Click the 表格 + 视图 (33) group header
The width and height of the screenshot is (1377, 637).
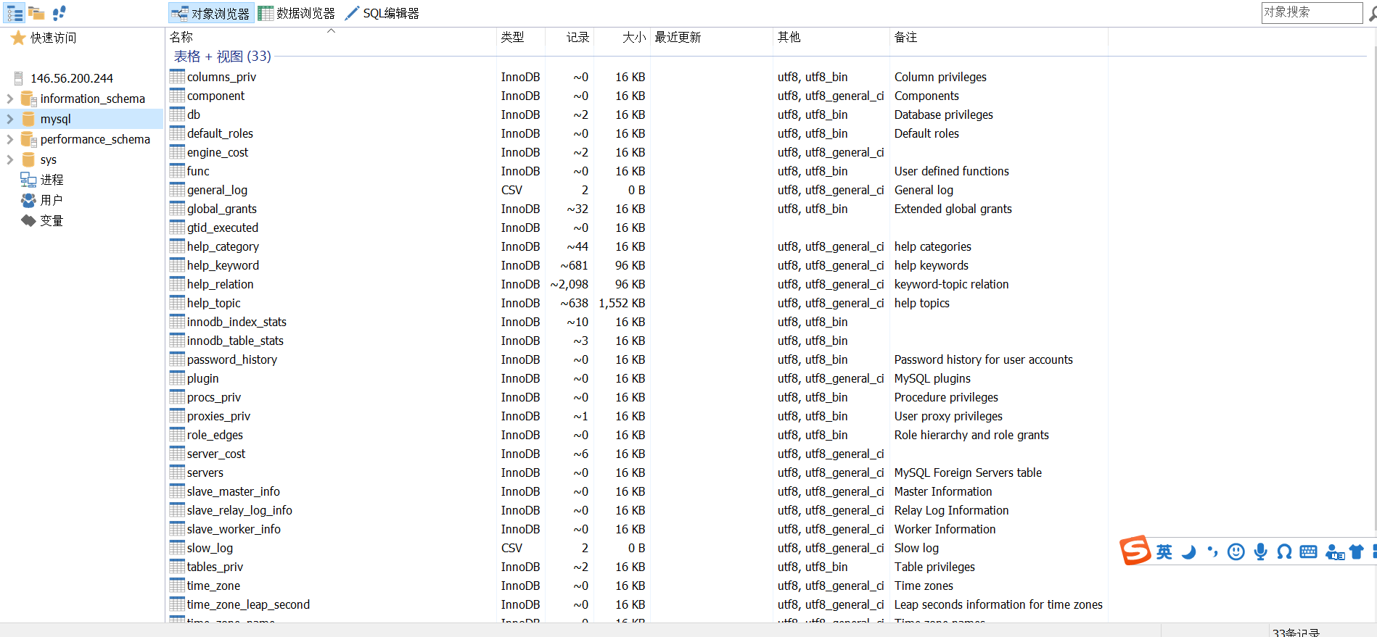(222, 57)
